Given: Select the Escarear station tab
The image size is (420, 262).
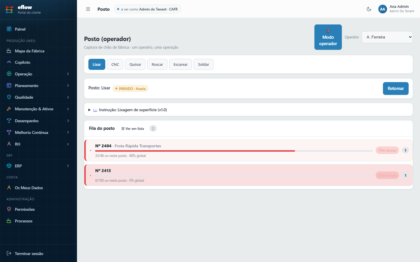Looking at the screenshot, I should [x=181, y=64].
